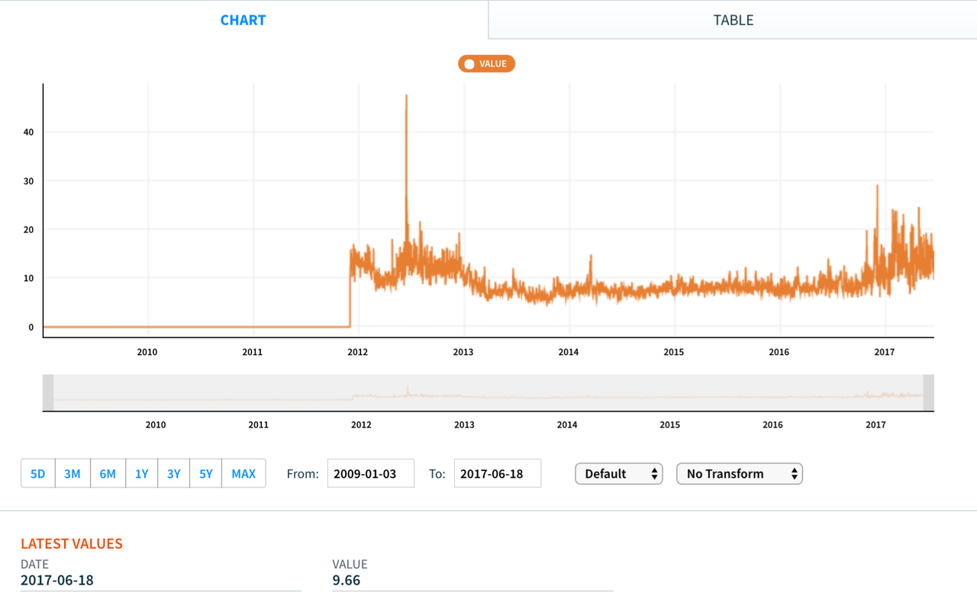Open the Default frequency dropdown

click(x=618, y=473)
